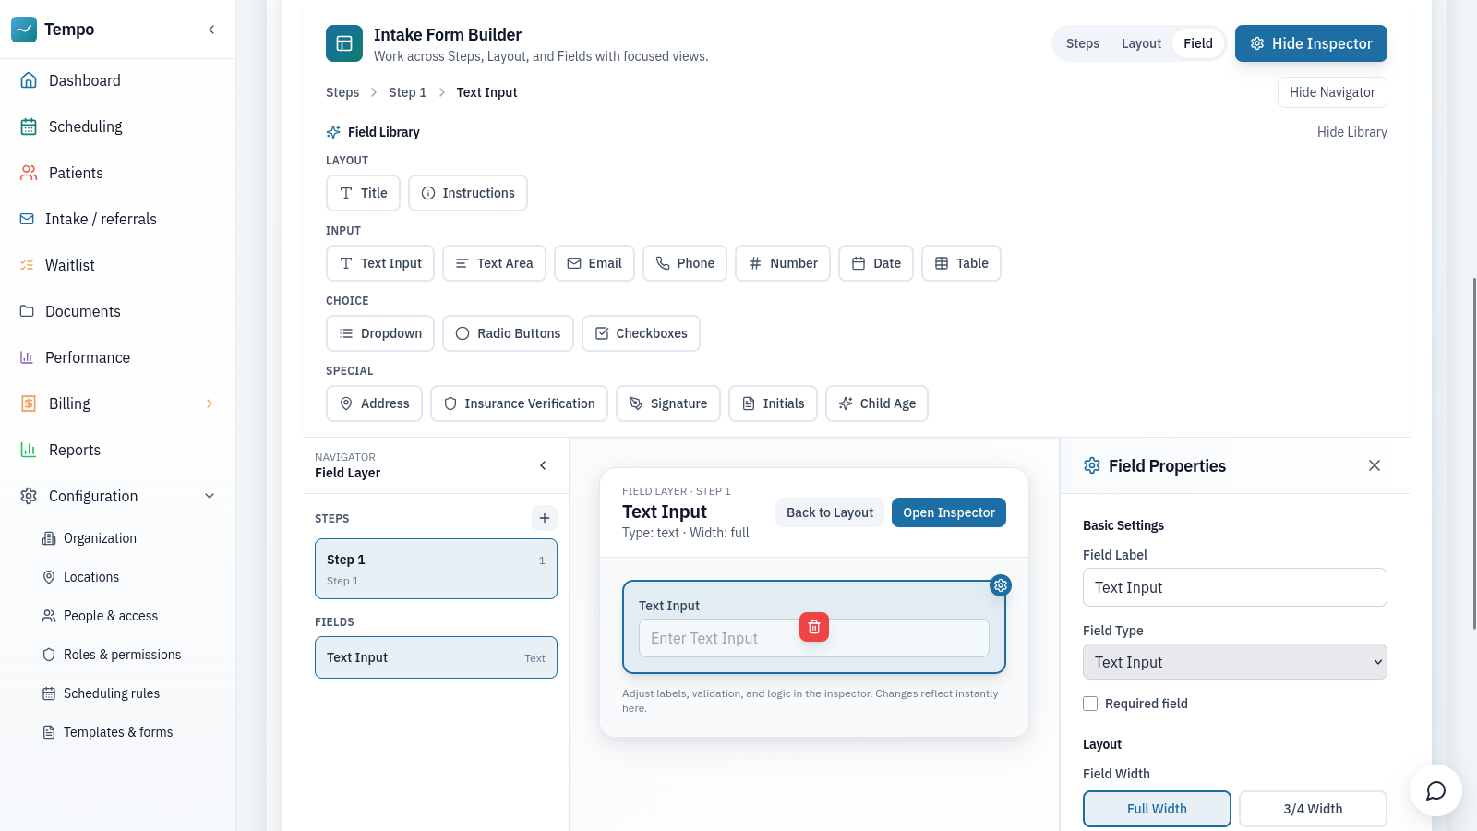Image resolution: width=1477 pixels, height=831 pixels.
Task: Add a Table field
Action: [x=961, y=263]
